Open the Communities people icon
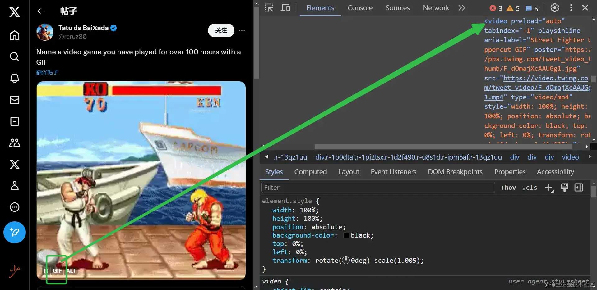 tap(14, 143)
